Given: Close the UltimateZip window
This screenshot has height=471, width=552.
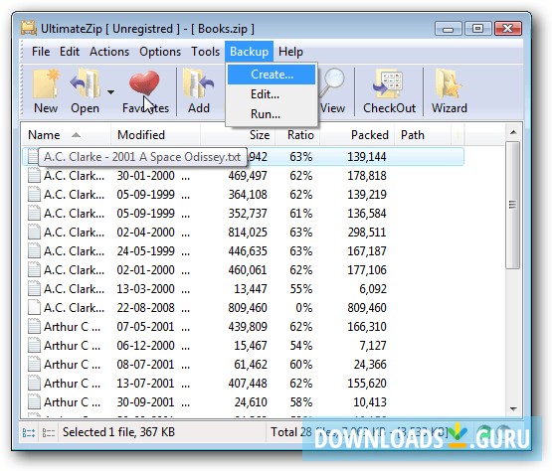Looking at the screenshot, I should (507, 29).
